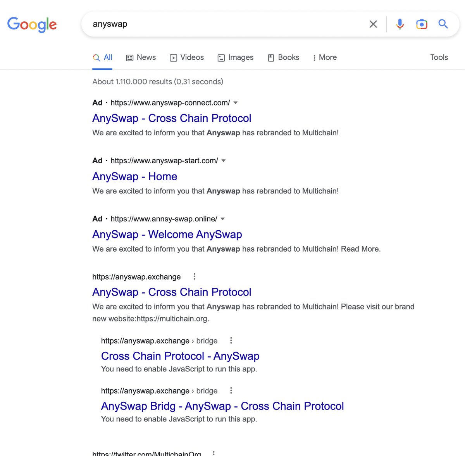Viewport: 465px width, 456px height.
Task: Open ad link AnySwap - Cross Chain Protocol
Action: (172, 118)
